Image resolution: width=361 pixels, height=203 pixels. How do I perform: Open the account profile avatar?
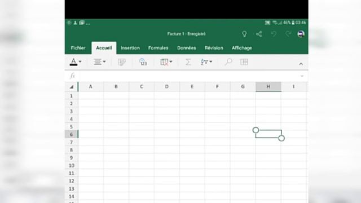(301, 34)
